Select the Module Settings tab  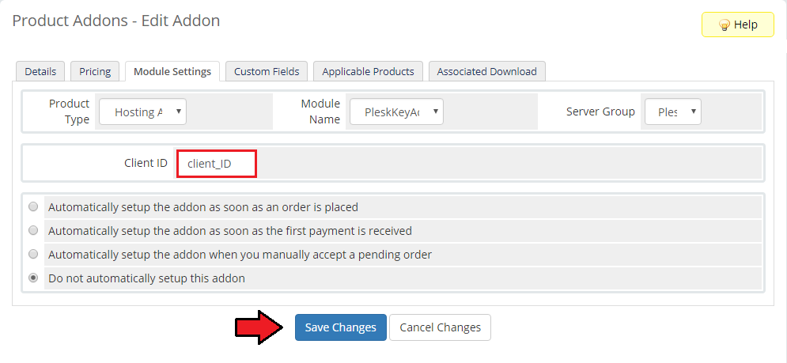(172, 71)
